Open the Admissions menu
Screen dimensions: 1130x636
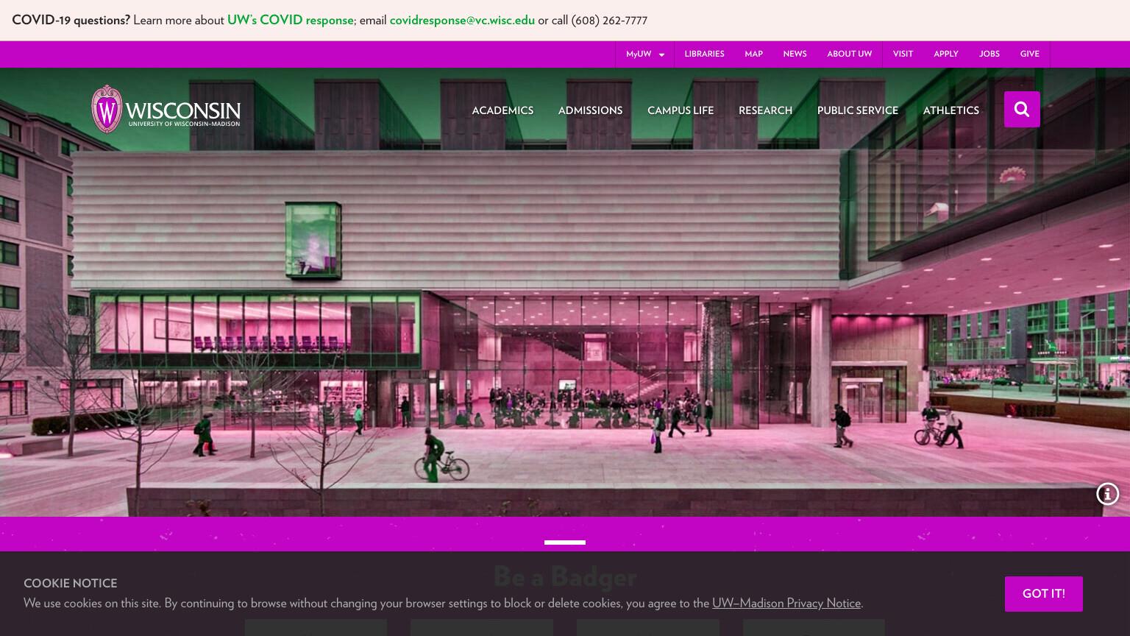tap(590, 110)
